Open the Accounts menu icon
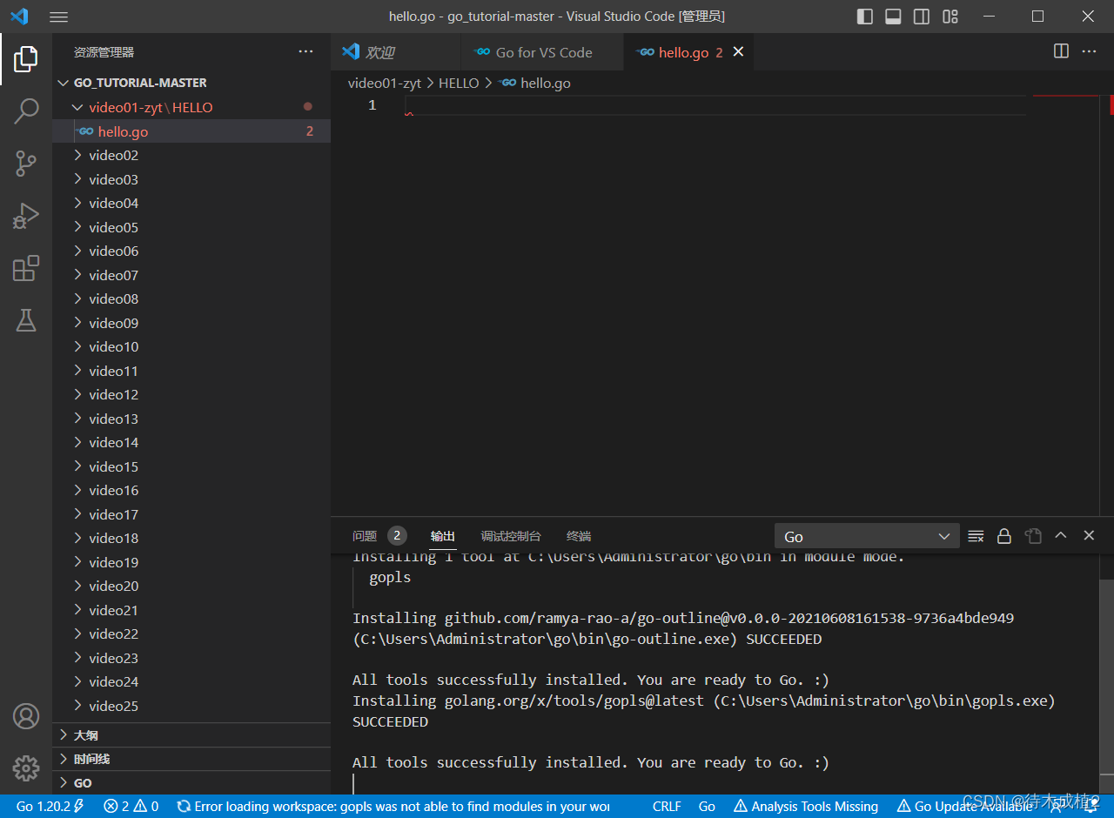1114x818 pixels. coord(26,716)
